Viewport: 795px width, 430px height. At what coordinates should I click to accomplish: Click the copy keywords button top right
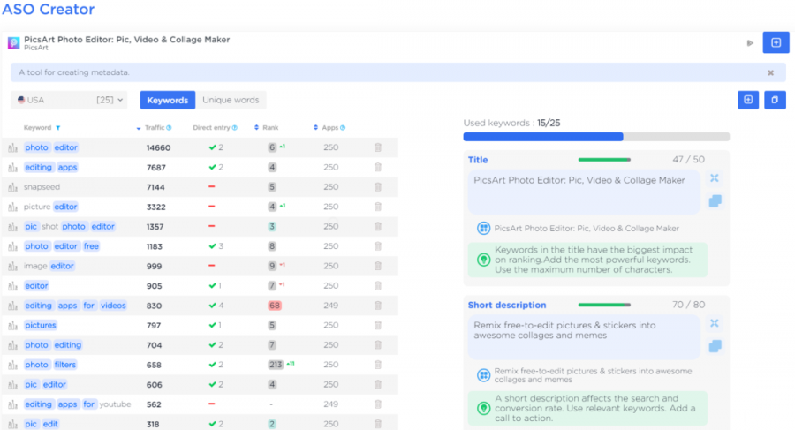click(x=775, y=100)
